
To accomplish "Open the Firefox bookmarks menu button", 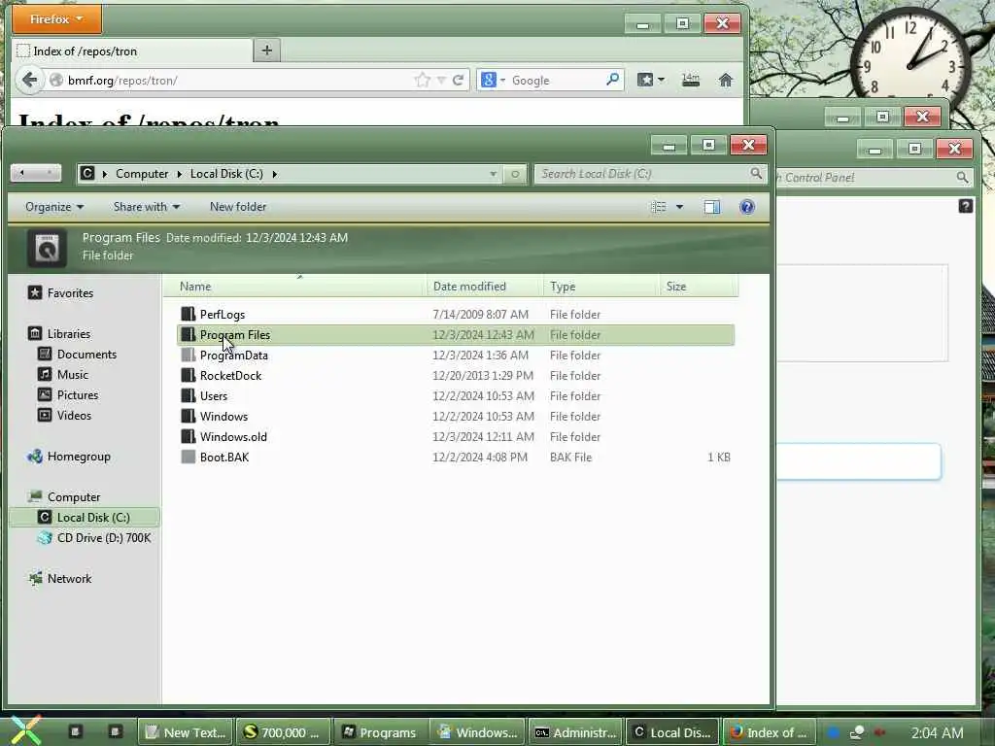I will pyautogui.click(x=651, y=80).
